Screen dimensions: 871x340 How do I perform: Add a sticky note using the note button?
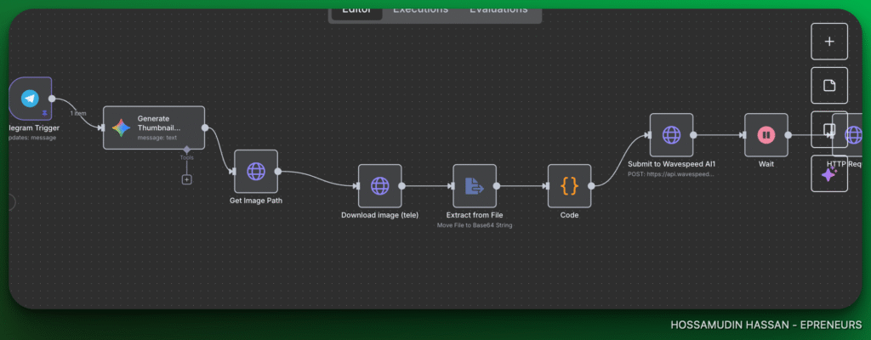pyautogui.click(x=829, y=85)
